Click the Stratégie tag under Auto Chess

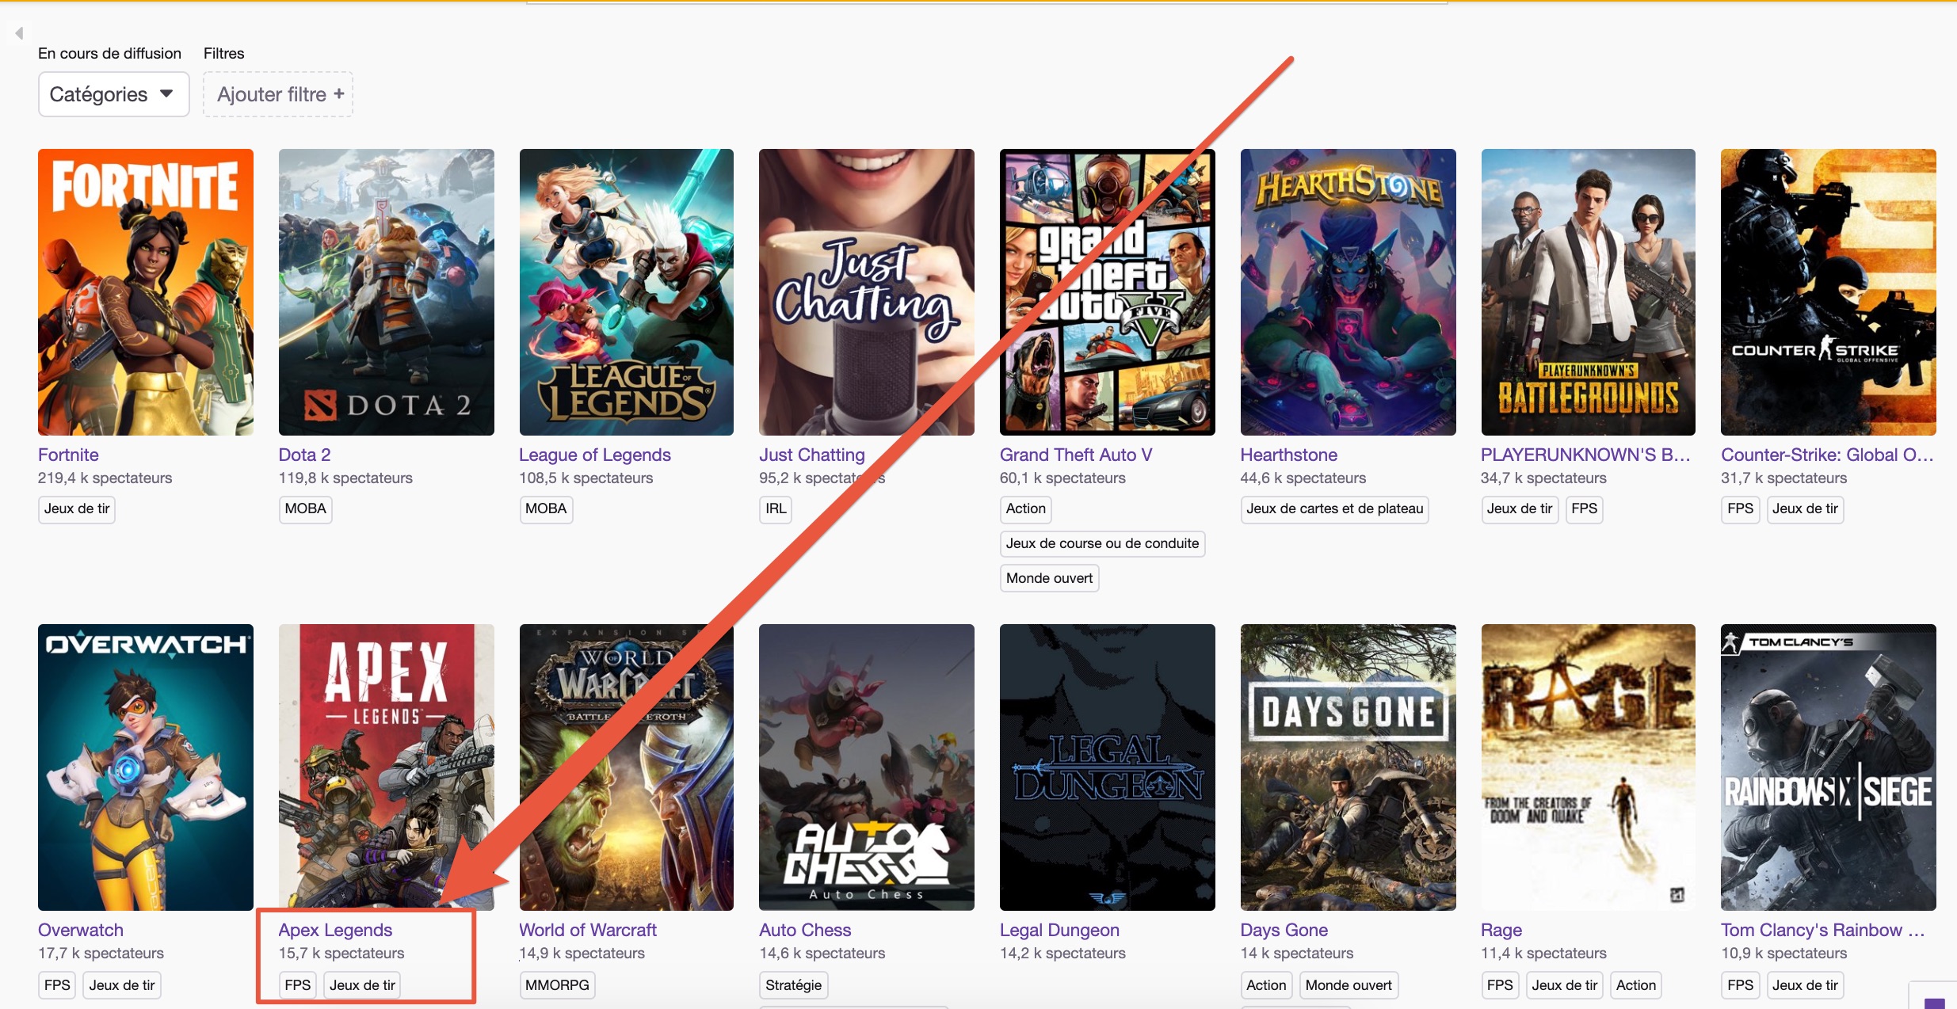click(x=793, y=985)
